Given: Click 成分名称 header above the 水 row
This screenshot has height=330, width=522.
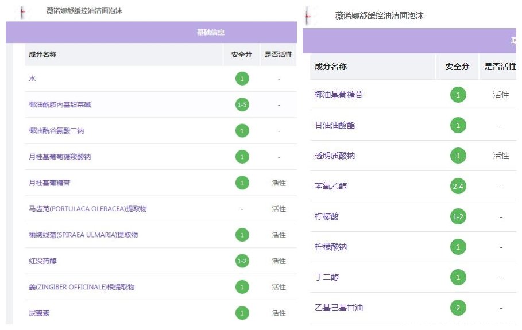Looking at the screenshot, I should pyautogui.click(x=42, y=55).
